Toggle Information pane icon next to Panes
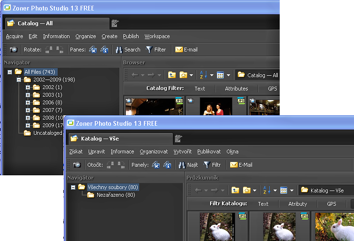This screenshot has height=241, width=354. pos(104,50)
